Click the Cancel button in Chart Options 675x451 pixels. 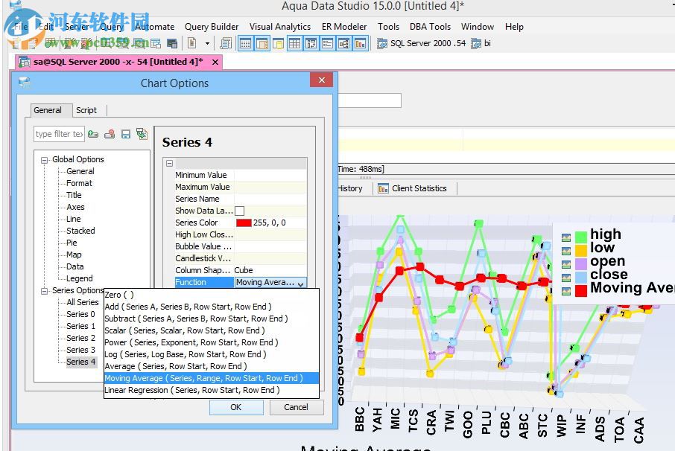point(296,407)
